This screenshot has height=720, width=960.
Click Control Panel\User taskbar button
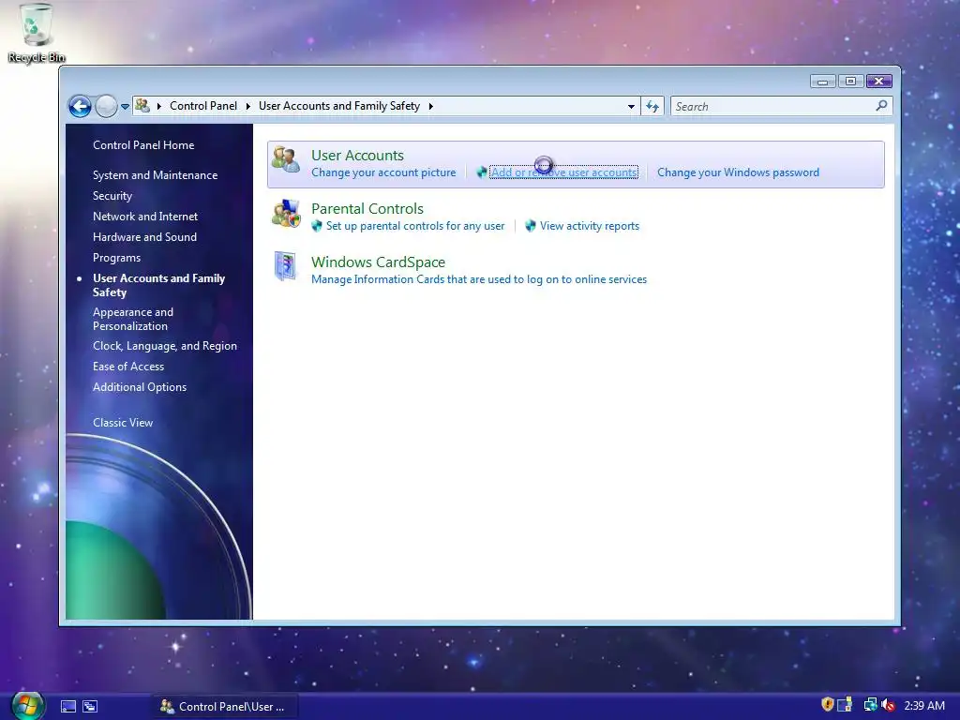pyautogui.click(x=225, y=707)
